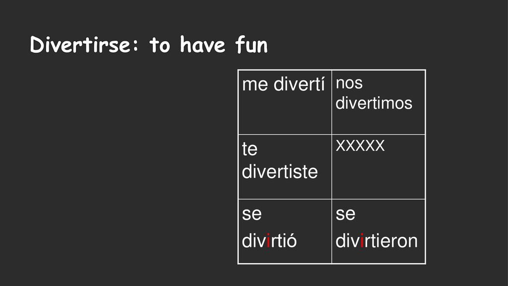Click the red letter i in divirtió
This screenshot has height=286, width=508.
pos(268,241)
